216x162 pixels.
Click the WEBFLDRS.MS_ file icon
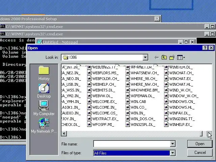[89, 73]
